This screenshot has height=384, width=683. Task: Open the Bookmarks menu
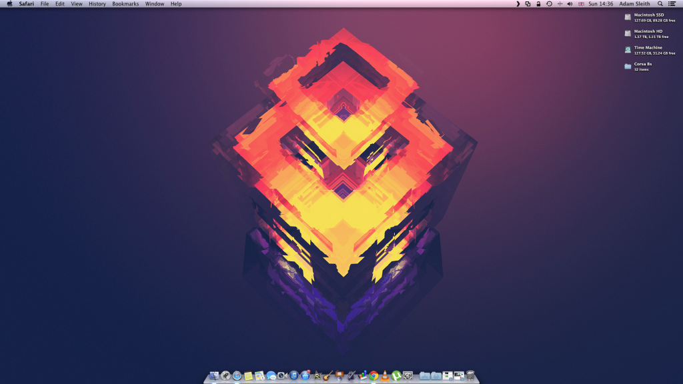click(125, 4)
